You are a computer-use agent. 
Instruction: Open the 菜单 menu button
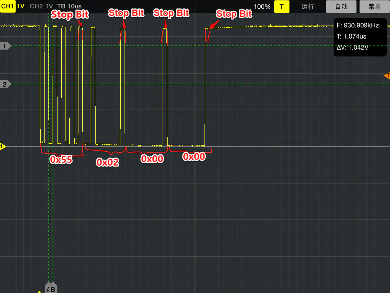click(x=375, y=6)
